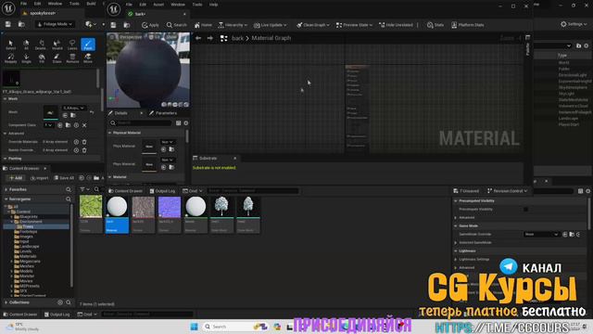Go forward in material graph navigation
This screenshot has width=593, height=334.
(210, 38)
